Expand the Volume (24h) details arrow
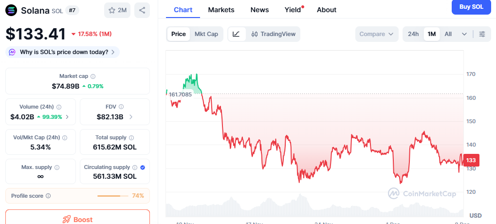 click(x=67, y=117)
